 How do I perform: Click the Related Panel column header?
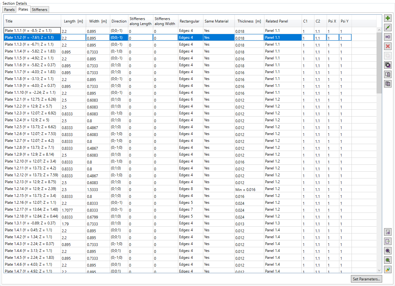click(276, 21)
